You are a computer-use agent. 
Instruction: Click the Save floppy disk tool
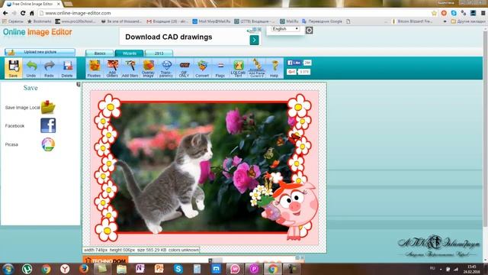click(x=14, y=68)
